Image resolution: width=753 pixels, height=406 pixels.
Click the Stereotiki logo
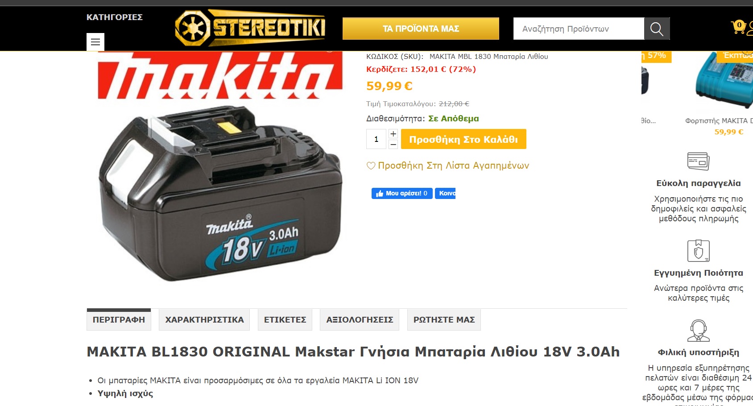pos(250,28)
